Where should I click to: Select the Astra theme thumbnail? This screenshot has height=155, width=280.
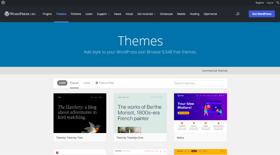[x=200, y=113]
